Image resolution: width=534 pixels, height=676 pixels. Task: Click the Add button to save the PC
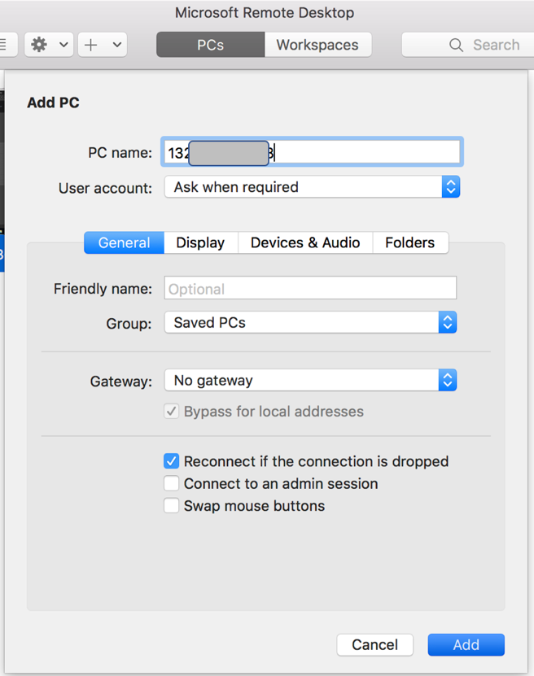tap(466, 644)
